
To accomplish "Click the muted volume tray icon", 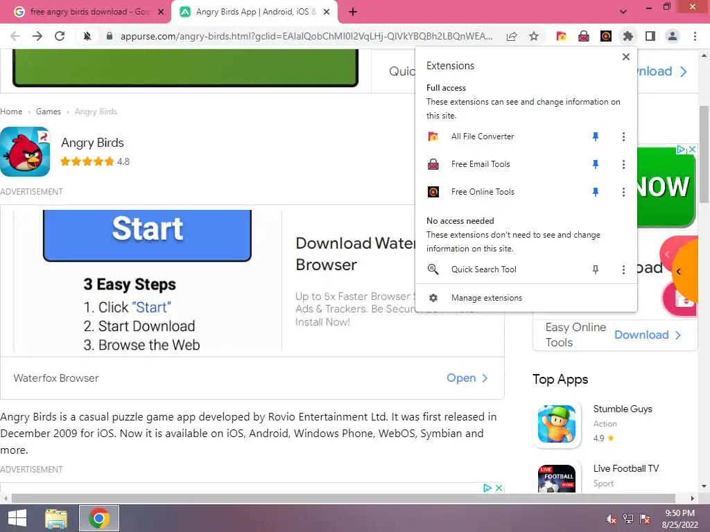I will click(612, 519).
